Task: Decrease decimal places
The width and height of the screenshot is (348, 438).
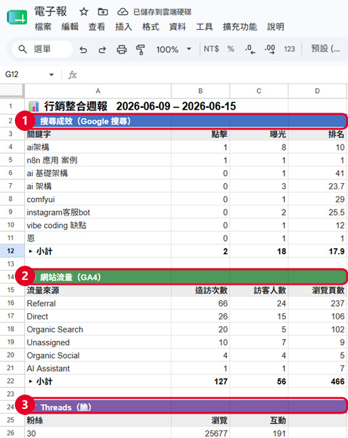Action: pos(250,49)
